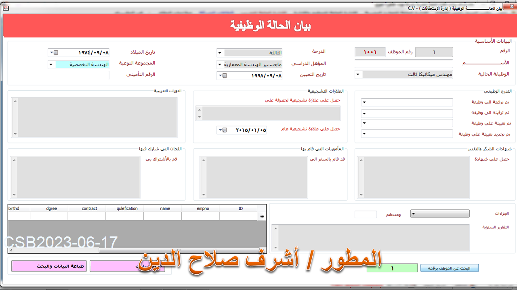Screen dimensions: 517x290
Task: Open the المؤهل الدراسي combo box
Action: pyautogui.click(x=219, y=64)
